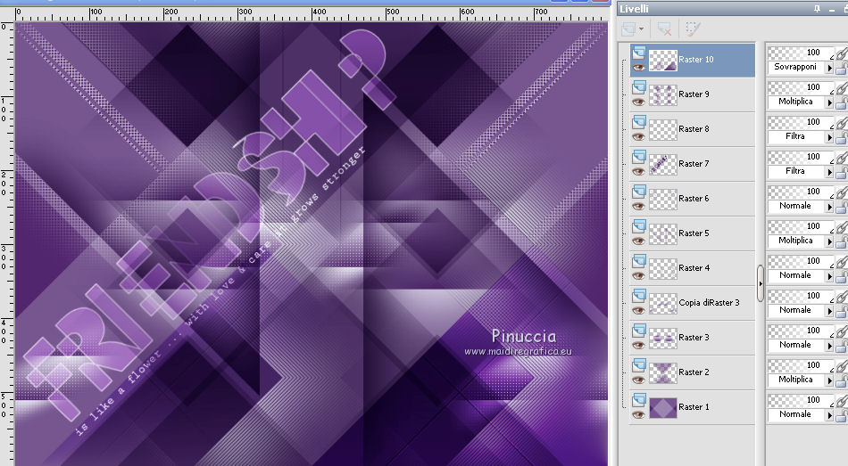The image size is (848, 466).
Task: Toggle lock transparency for Raster 2
Action: [842, 380]
